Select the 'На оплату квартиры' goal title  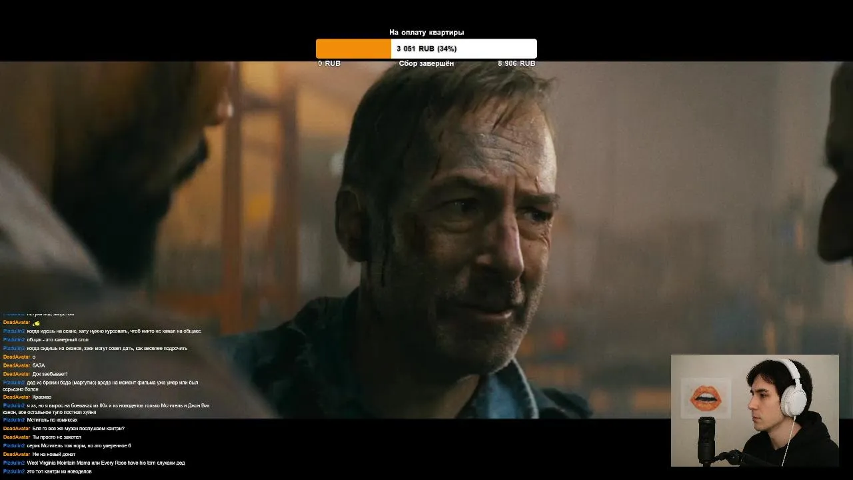[x=426, y=32]
